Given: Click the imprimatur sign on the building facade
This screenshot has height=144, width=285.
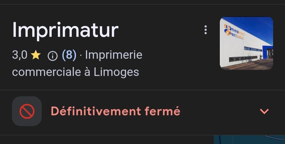Looking at the screenshot, I should point(235,34).
